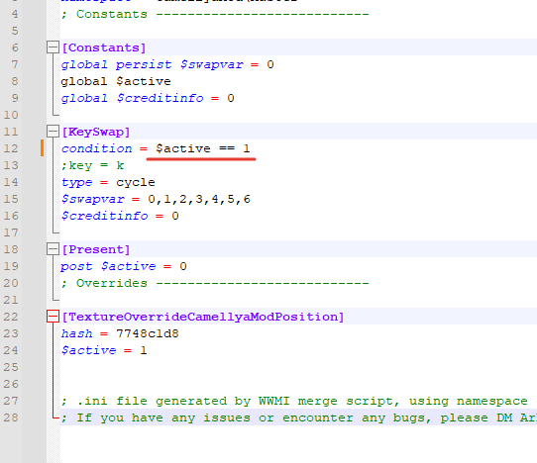The height and width of the screenshot is (463, 537).
Task: Click the 'global $creditinfo = 0' line
Action: pyautogui.click(x=148, y=98)
